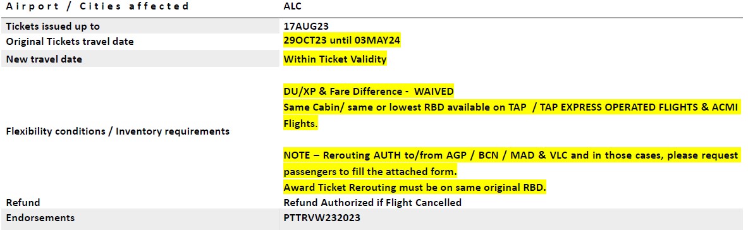Click 'Flexibility conditions / Inventory requirements' label

[x=118, y=131]
